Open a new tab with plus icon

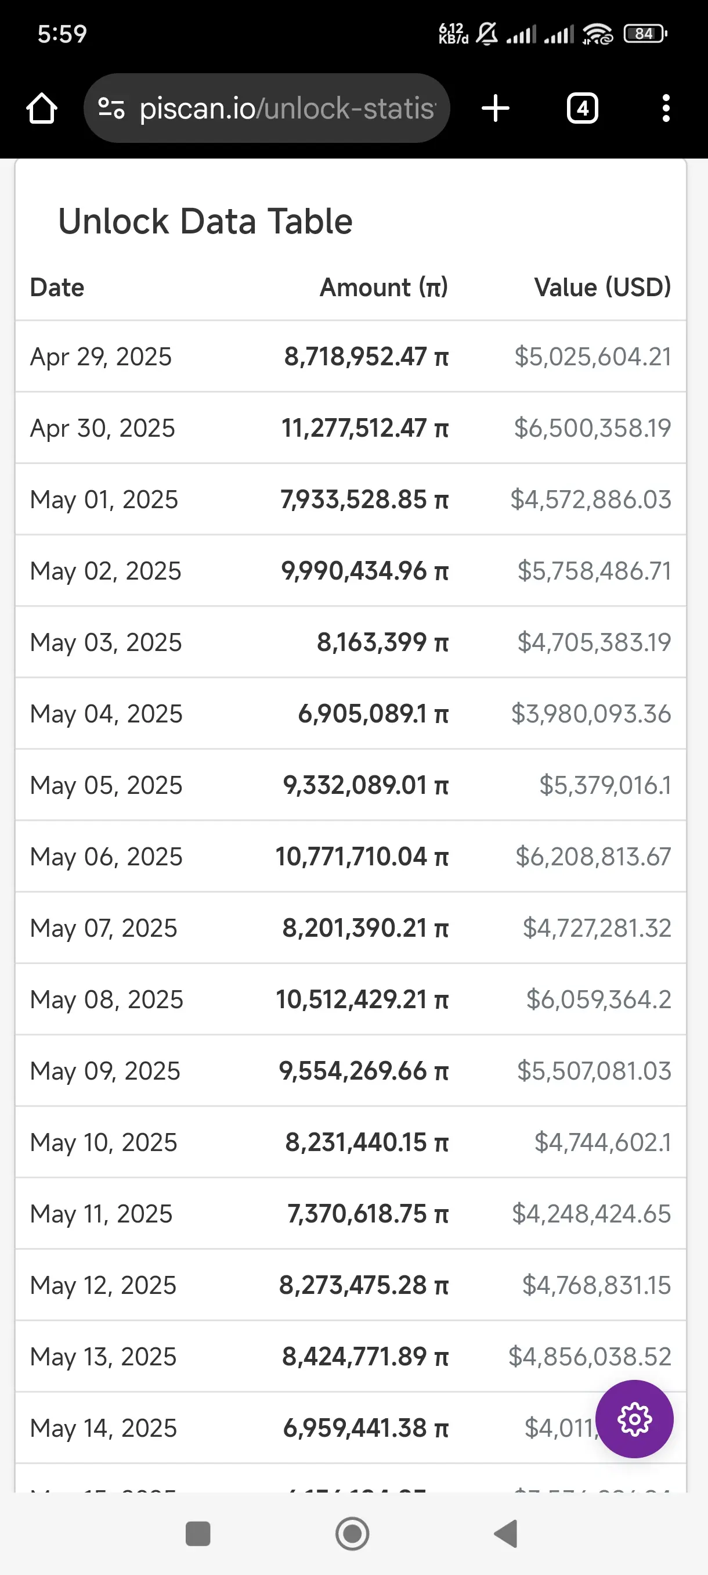coord(496,108)
